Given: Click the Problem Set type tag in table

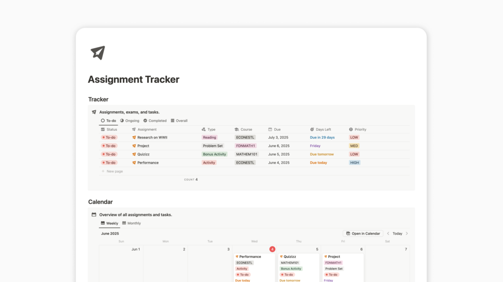Looking at the screenshot, I should click(x=213, y=146).
